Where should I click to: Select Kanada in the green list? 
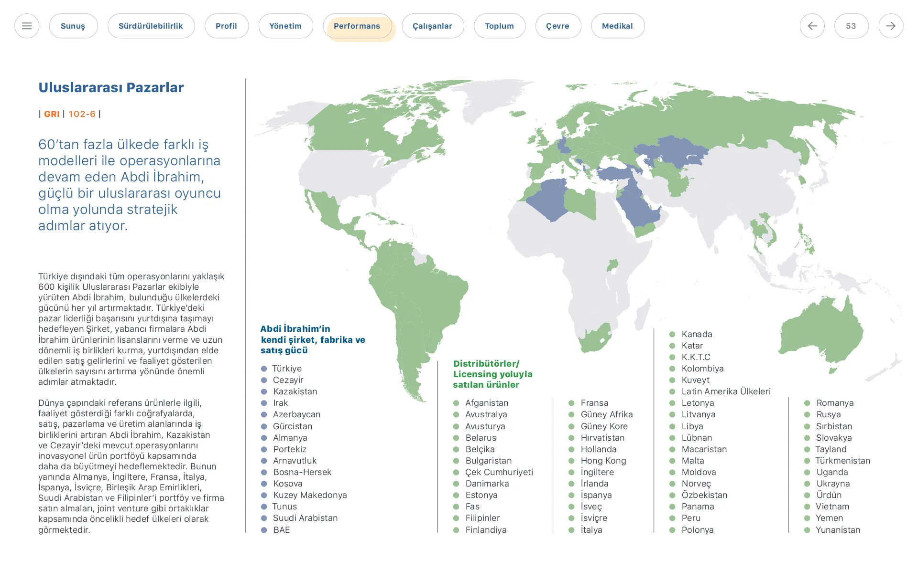(x=697, y=334)
